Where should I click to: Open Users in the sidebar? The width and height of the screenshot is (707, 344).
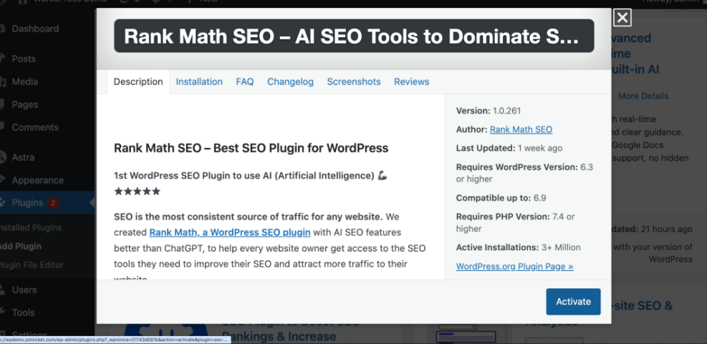click(x=24, y=290)
